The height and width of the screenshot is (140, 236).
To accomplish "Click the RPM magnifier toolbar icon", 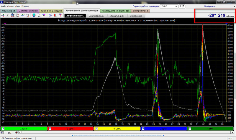I will point(12,15).
